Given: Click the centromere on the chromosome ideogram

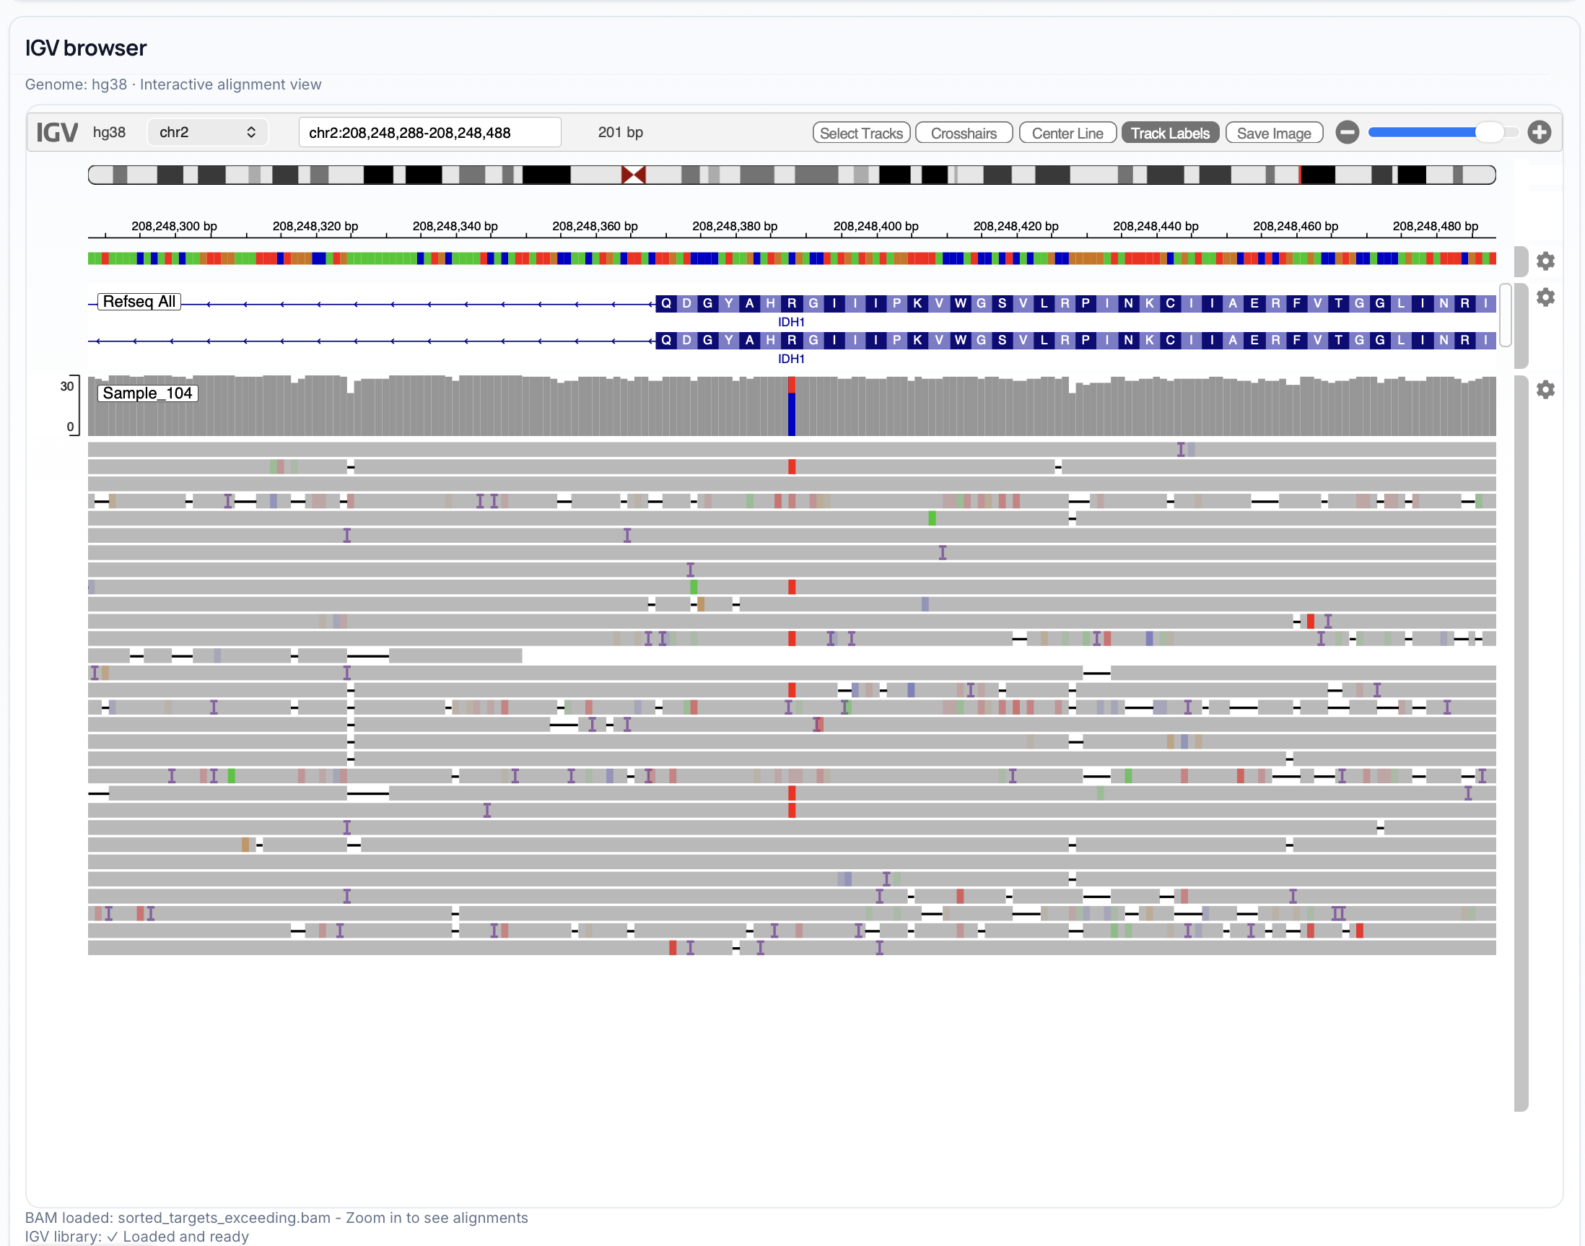Looking at the screenshot, I should (633, 175).
